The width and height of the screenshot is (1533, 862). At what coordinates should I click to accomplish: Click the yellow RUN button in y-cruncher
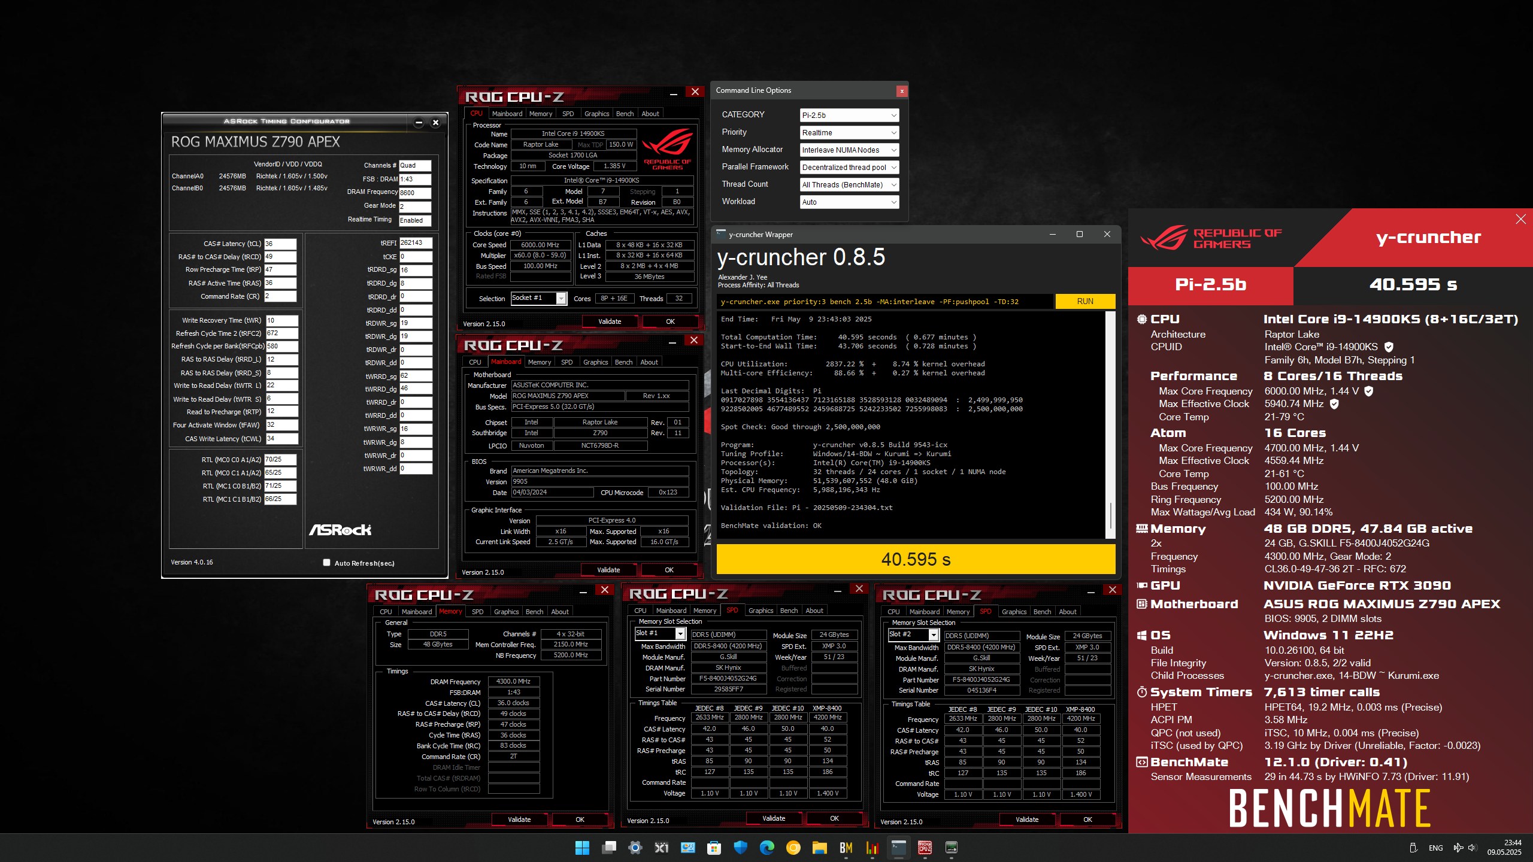1085,301
